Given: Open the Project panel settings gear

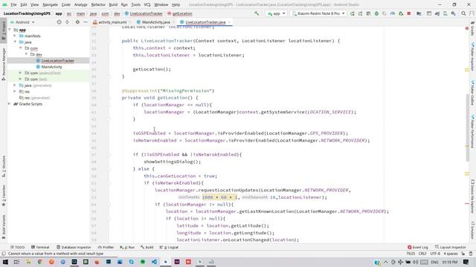Looking at the screenshot, I should pos(77,22).
